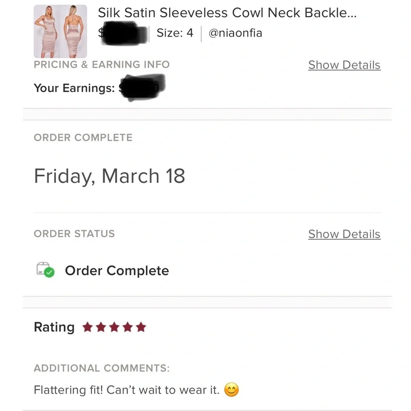Click the third rating star
The width and height of the screenshot is (411, 411).
click(114, 328)
